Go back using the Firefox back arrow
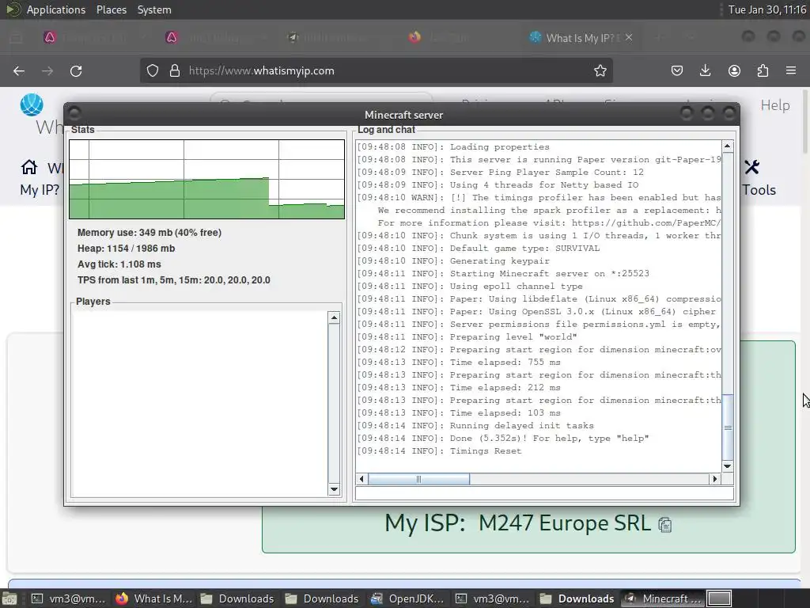The image size is (810, 608). tap(19, 70)
